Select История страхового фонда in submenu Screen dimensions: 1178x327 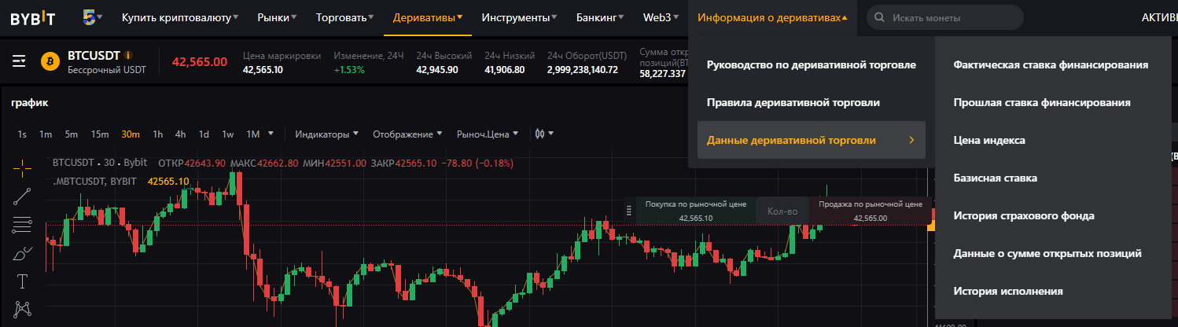click(x=1024, y=215)
